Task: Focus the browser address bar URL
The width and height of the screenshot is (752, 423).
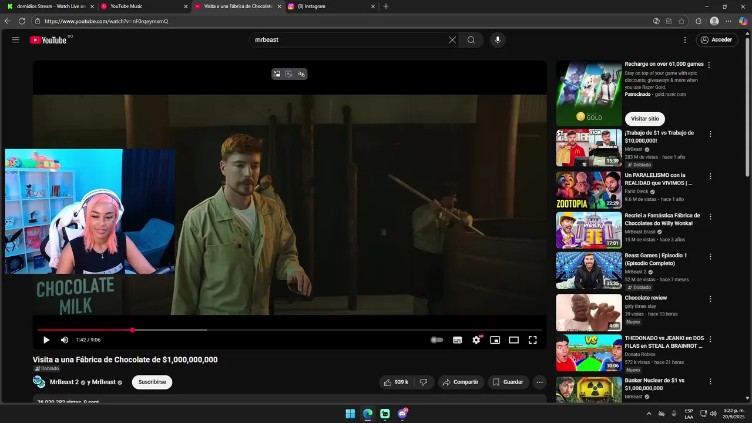Action: tap(106, 21)
